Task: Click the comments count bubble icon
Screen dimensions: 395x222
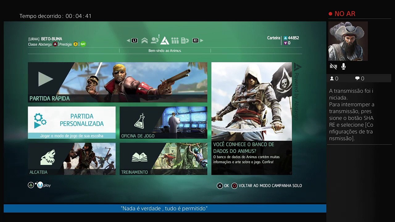Action: [357, 79]
